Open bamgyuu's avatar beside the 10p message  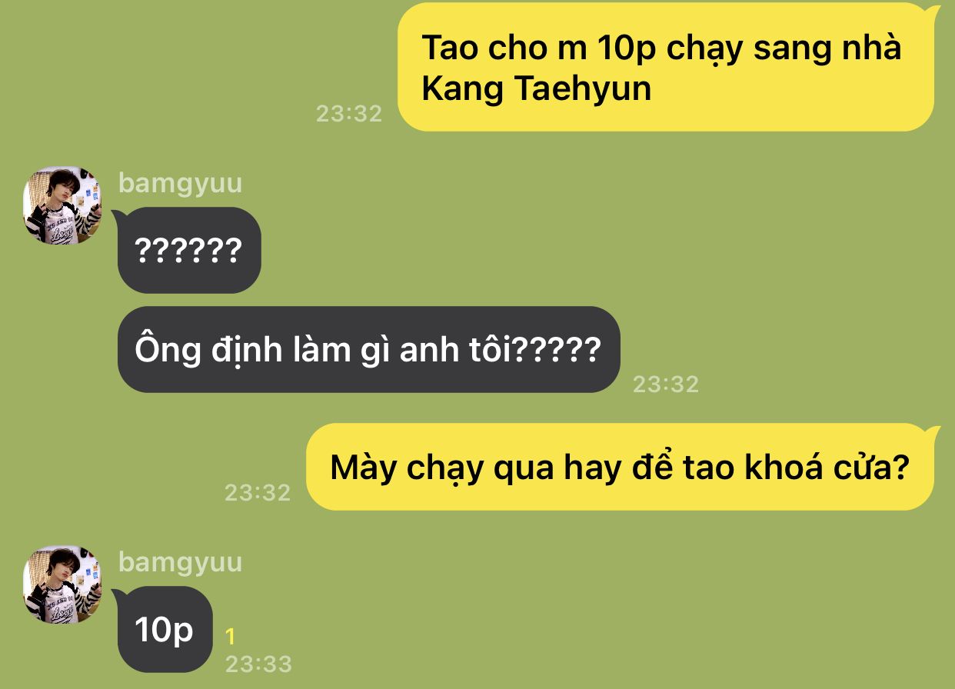pos(62,584)
